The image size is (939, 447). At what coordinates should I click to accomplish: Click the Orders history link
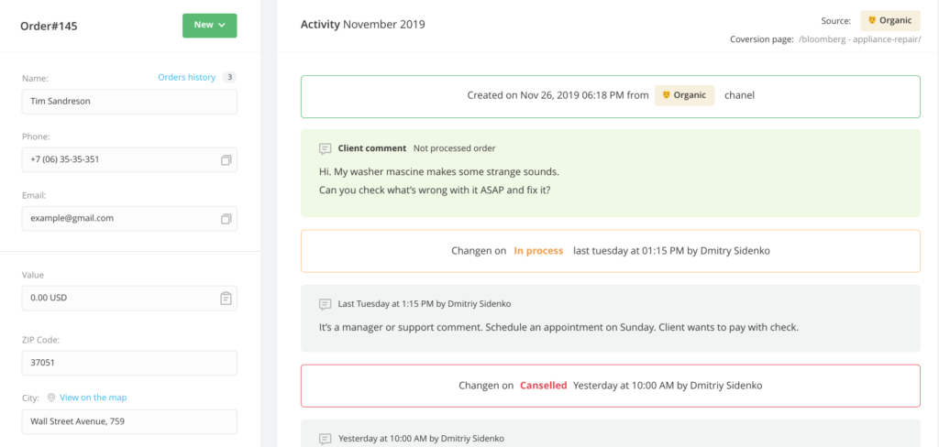coord(186,77)
